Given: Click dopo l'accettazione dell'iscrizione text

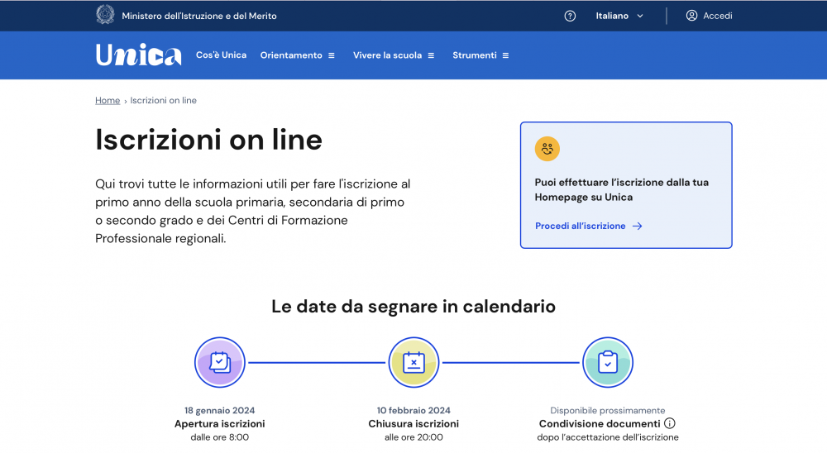Looking at the screenshot, I should [608, 437].
